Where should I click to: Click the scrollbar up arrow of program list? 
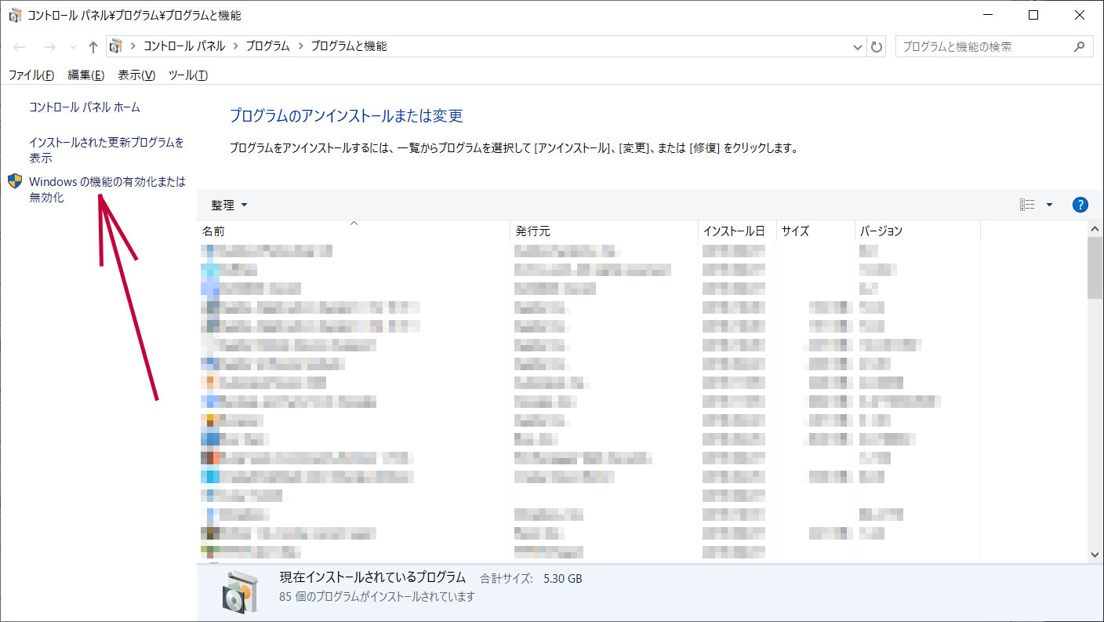click(1095, 228)
